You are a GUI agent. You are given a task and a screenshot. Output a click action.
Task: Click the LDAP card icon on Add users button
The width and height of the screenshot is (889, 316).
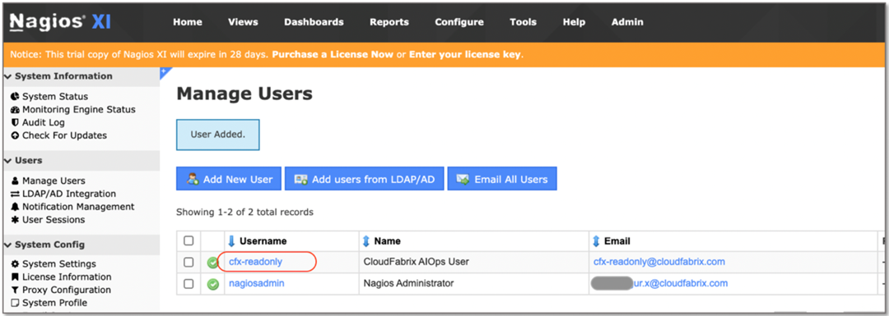pyautogui.click(x=301, y=179)
